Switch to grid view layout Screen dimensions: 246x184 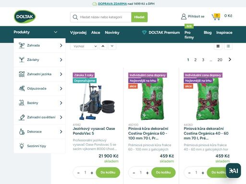point(218,46)
